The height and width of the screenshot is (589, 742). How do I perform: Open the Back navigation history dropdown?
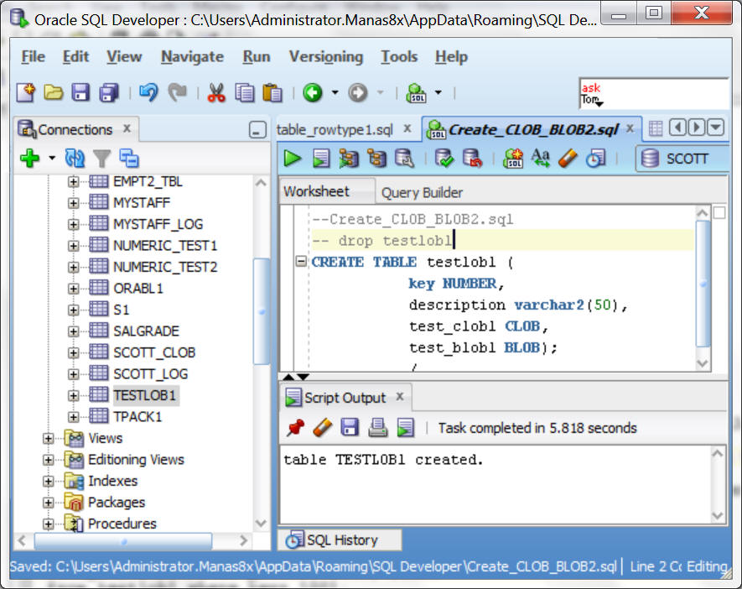click(335, 93)
